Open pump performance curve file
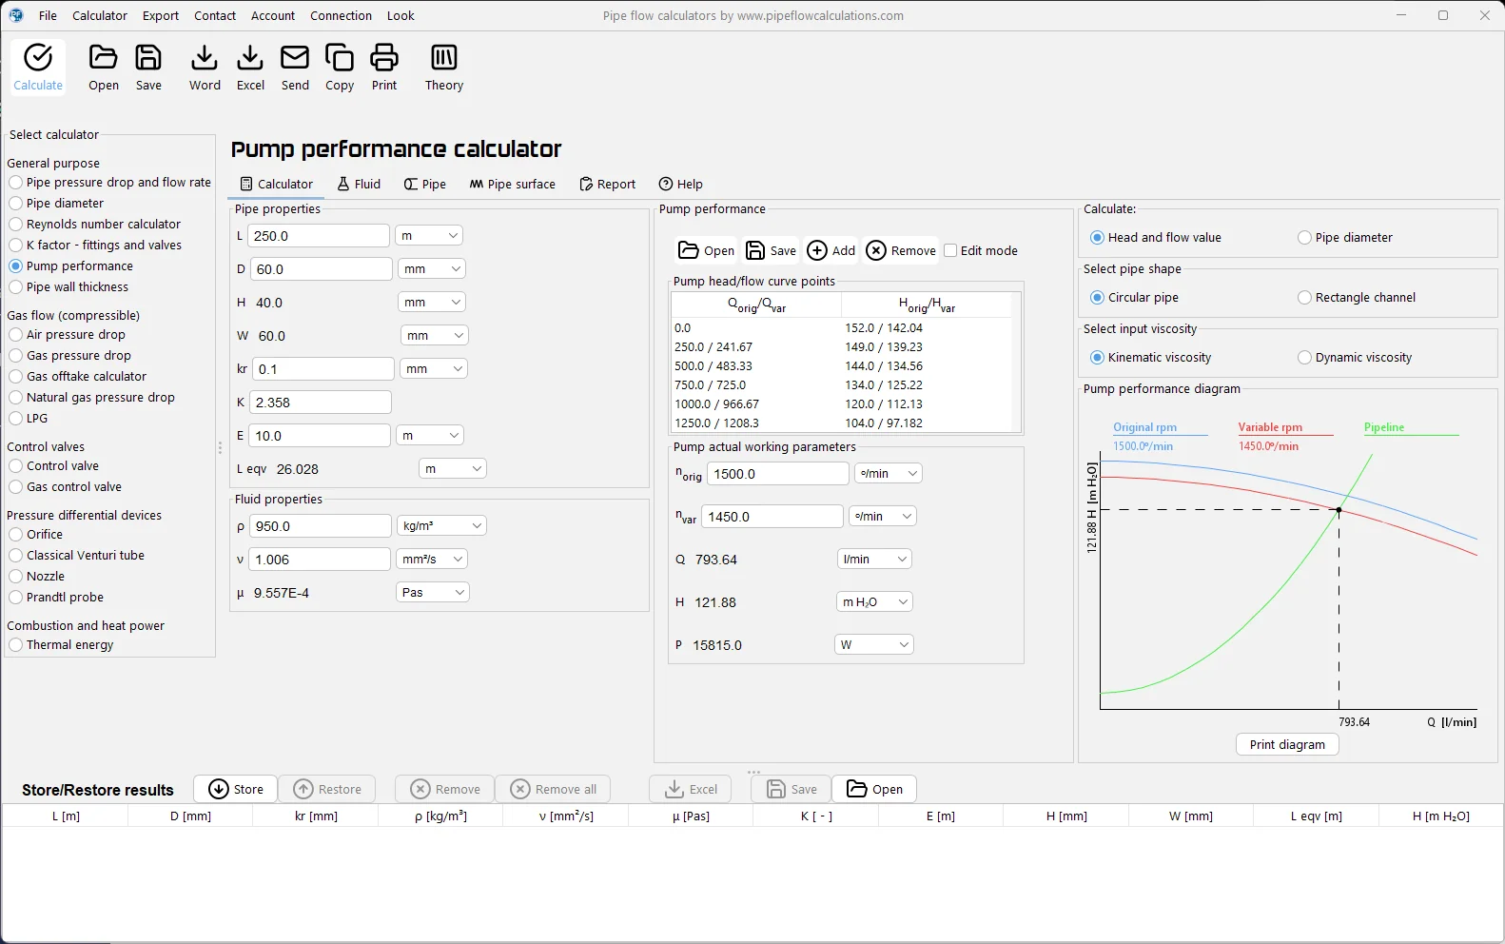 pyautogui.click(x=706, y=250)
